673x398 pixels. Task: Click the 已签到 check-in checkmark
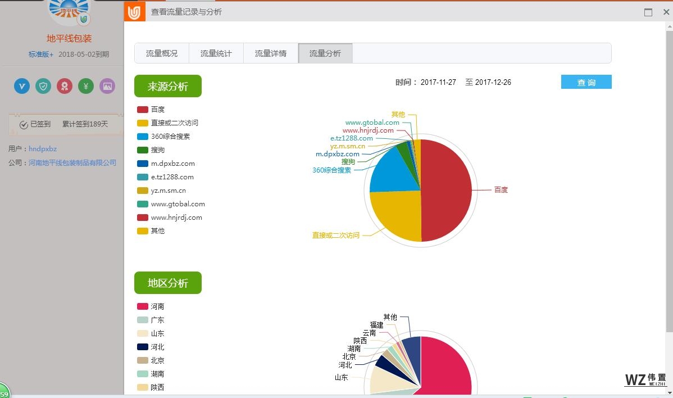24,124
